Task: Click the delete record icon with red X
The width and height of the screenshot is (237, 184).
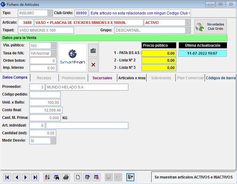Action: pos(97,177)
